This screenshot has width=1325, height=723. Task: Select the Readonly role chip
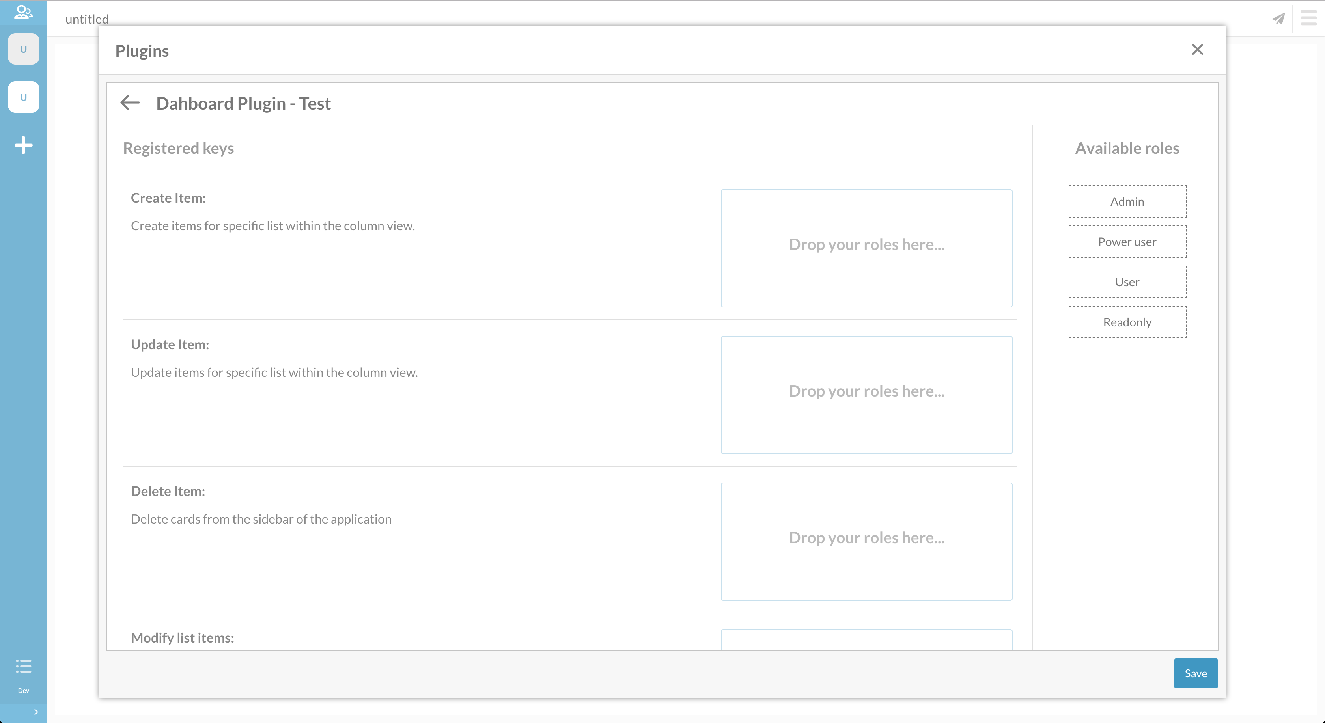1127,322
